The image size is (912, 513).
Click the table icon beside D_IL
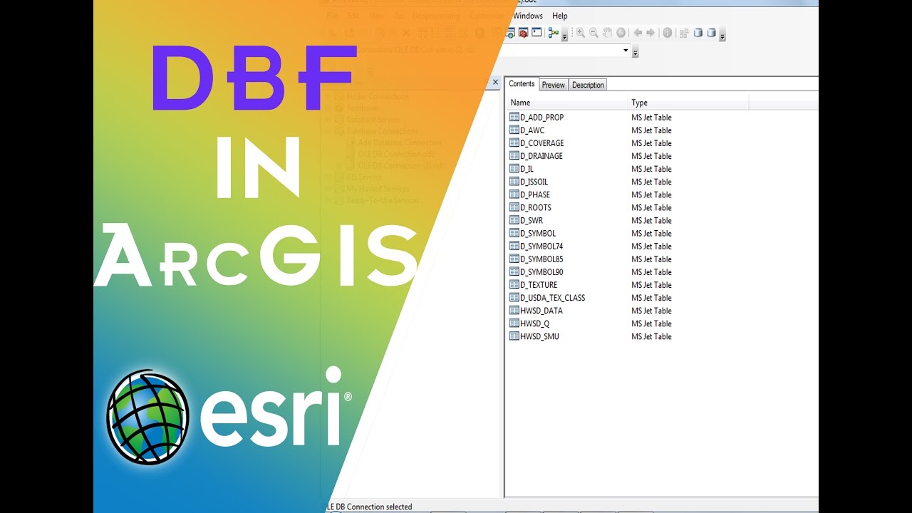pos(514,169)
